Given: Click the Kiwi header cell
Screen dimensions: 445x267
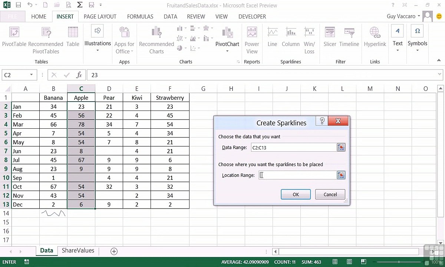Looking at the screenshot, I should click(x=137, y=98).
